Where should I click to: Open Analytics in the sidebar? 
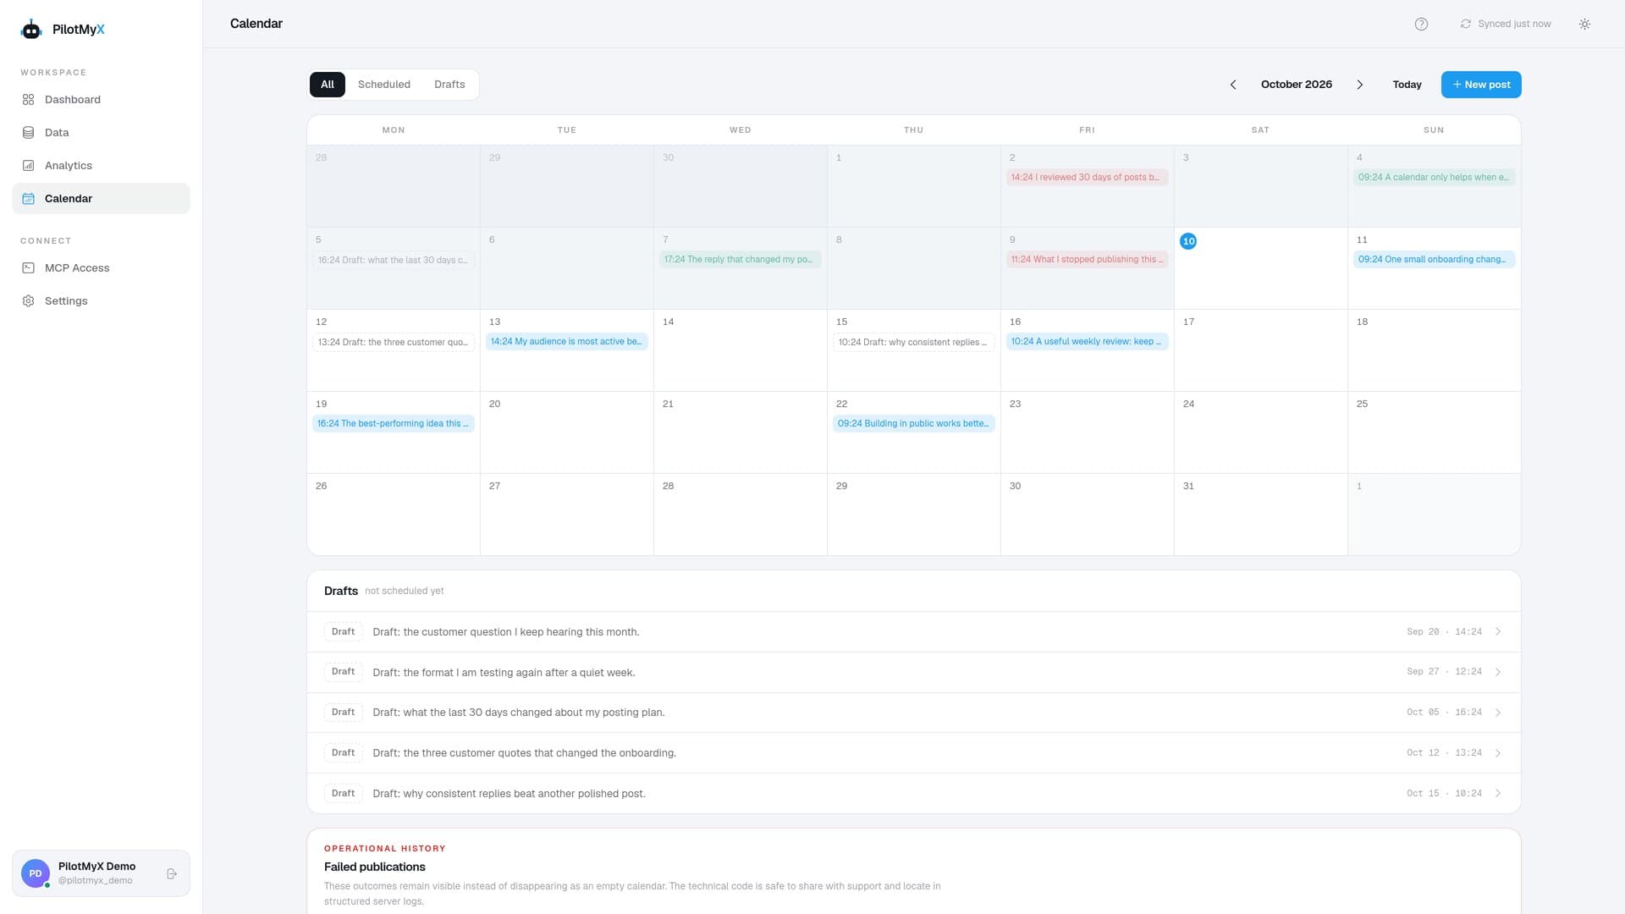point(101,166)
